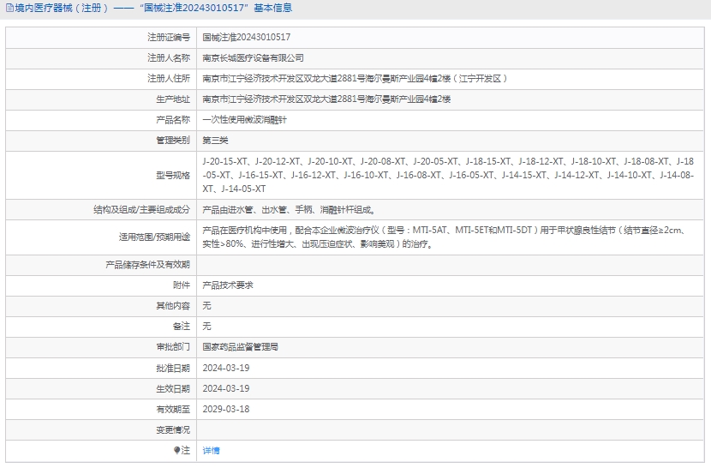This screenshot has width=711, height=468.
Task: Click the 适用范围/预期用途 description text
Action: click(x=442, y=237)
